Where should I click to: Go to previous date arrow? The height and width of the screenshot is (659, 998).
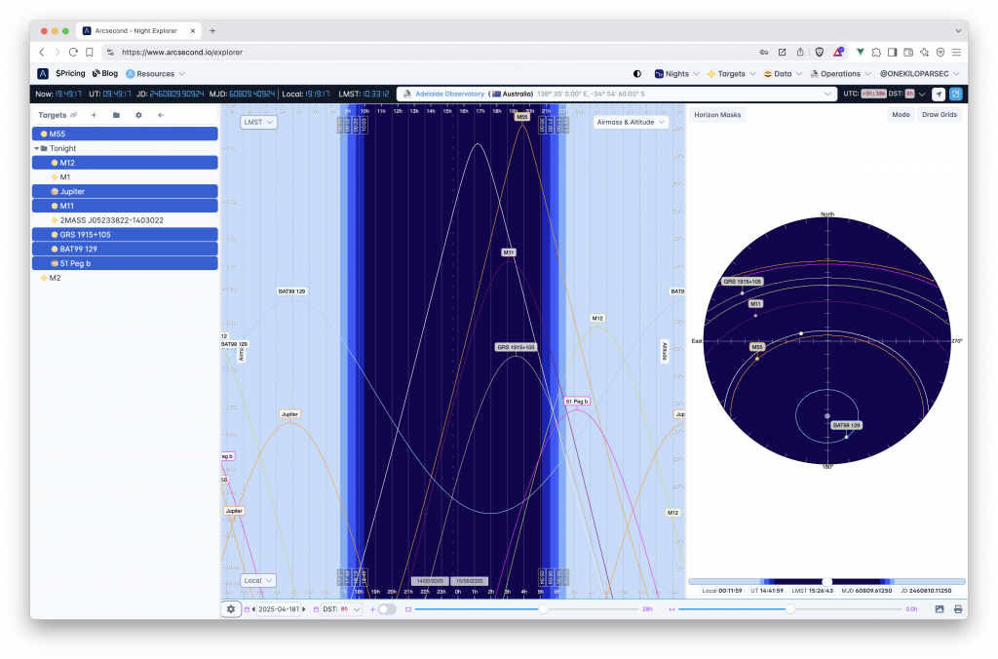254,609
